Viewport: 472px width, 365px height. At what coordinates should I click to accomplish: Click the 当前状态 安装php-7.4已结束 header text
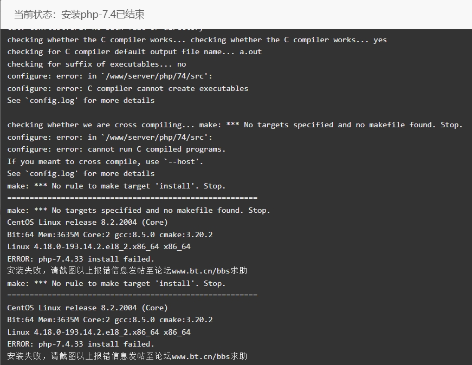point(79,15)
